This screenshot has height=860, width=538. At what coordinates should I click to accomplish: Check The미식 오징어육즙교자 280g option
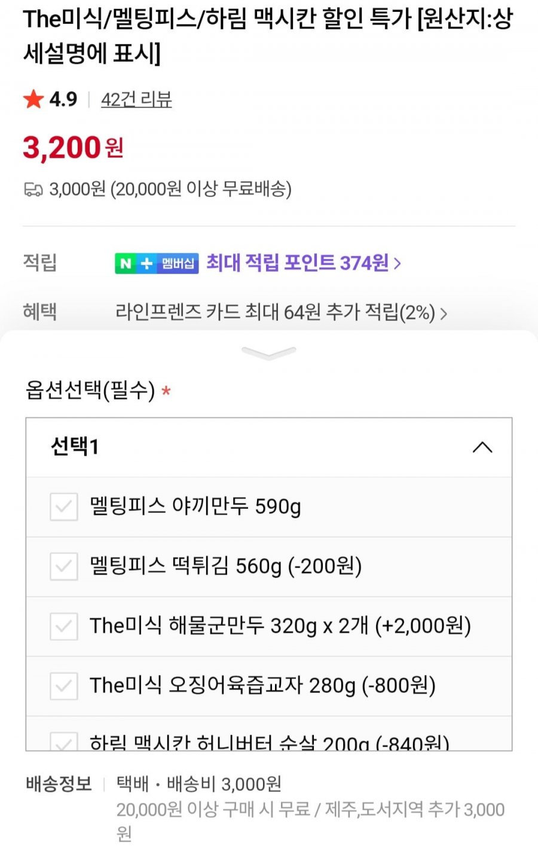(64, 686)
